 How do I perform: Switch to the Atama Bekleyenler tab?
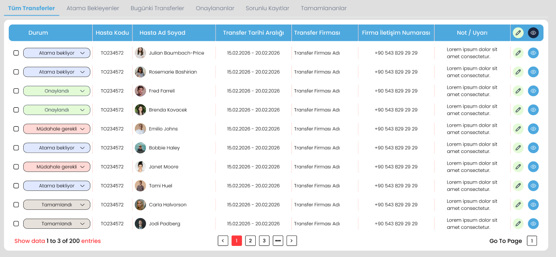pos(93,8)
